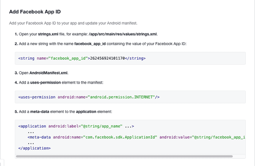Click the opening <application tag in code

click(x=32, y=126)
